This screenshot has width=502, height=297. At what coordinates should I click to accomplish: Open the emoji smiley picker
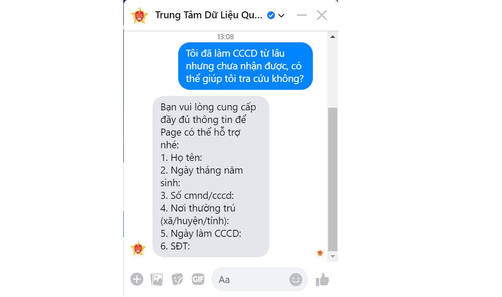(x=296, y=280)
